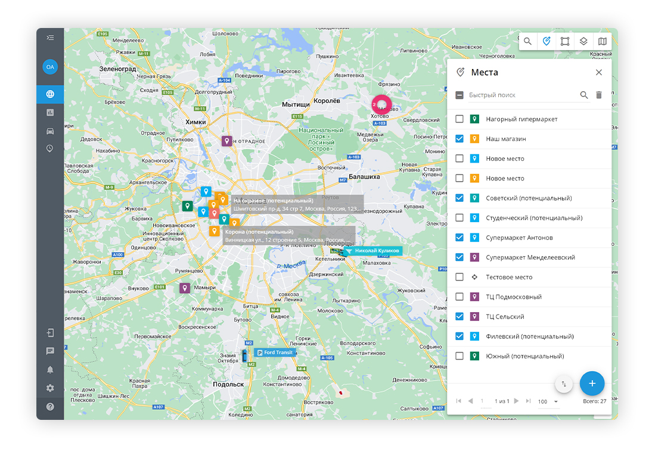Open the page size 100 dropdown
This screenshot has height=455, width=652.
pyautogui.click(x=548, y=402)
